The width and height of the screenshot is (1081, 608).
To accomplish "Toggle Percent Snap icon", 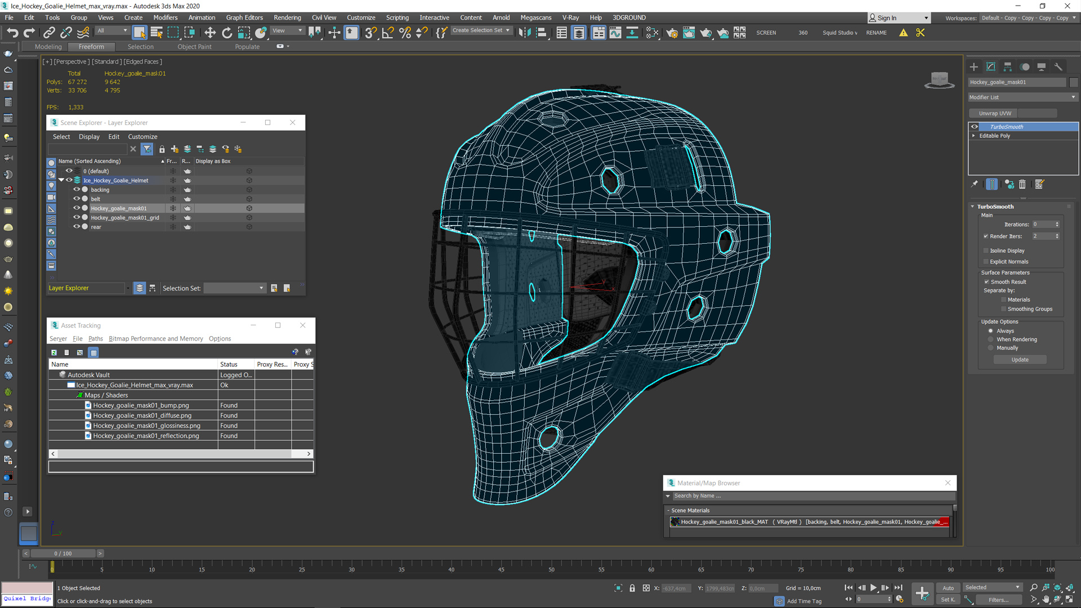I will (405, 33).
